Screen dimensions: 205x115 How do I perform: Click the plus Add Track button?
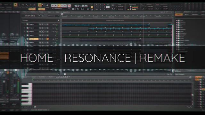58,20
